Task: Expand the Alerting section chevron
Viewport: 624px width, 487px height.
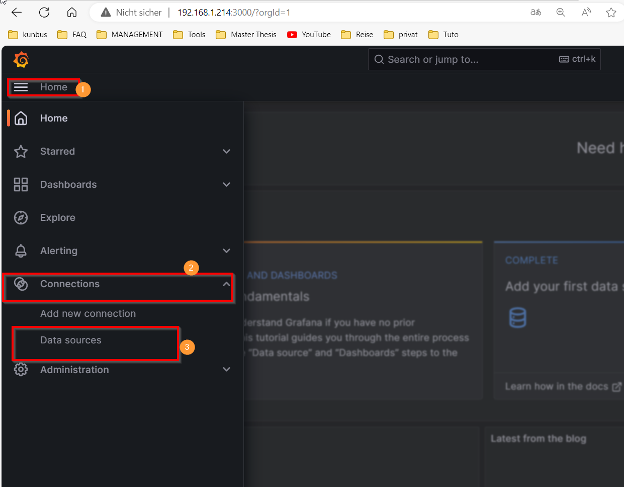Action: coord(227,251)
